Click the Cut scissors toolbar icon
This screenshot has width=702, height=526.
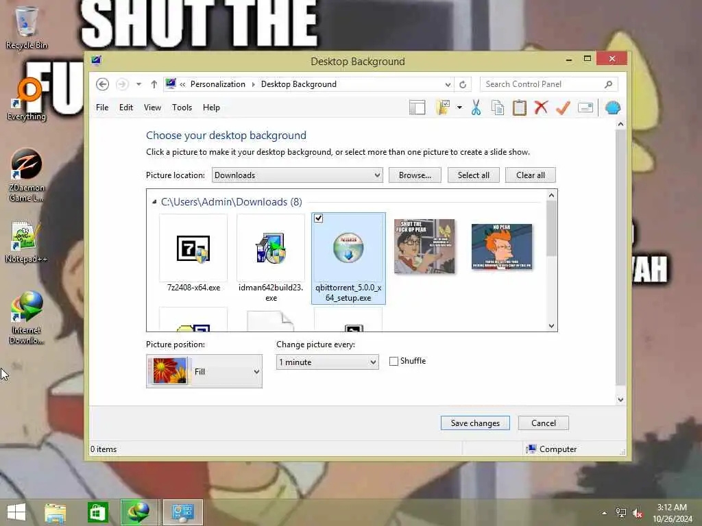coord(476,108)
